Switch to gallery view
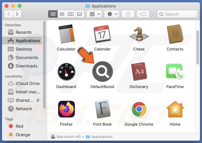Image resolution: width=202 pixels, height=143 pixels. coord(80,14)
